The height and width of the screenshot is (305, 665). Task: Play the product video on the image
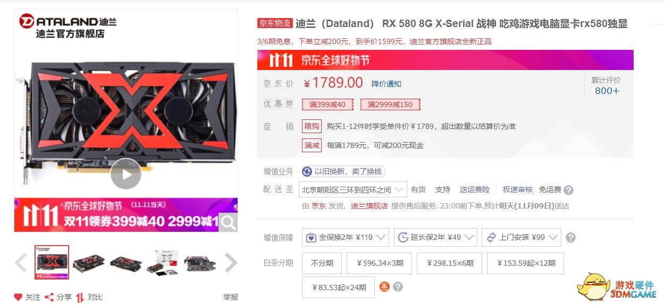(126, 173)
